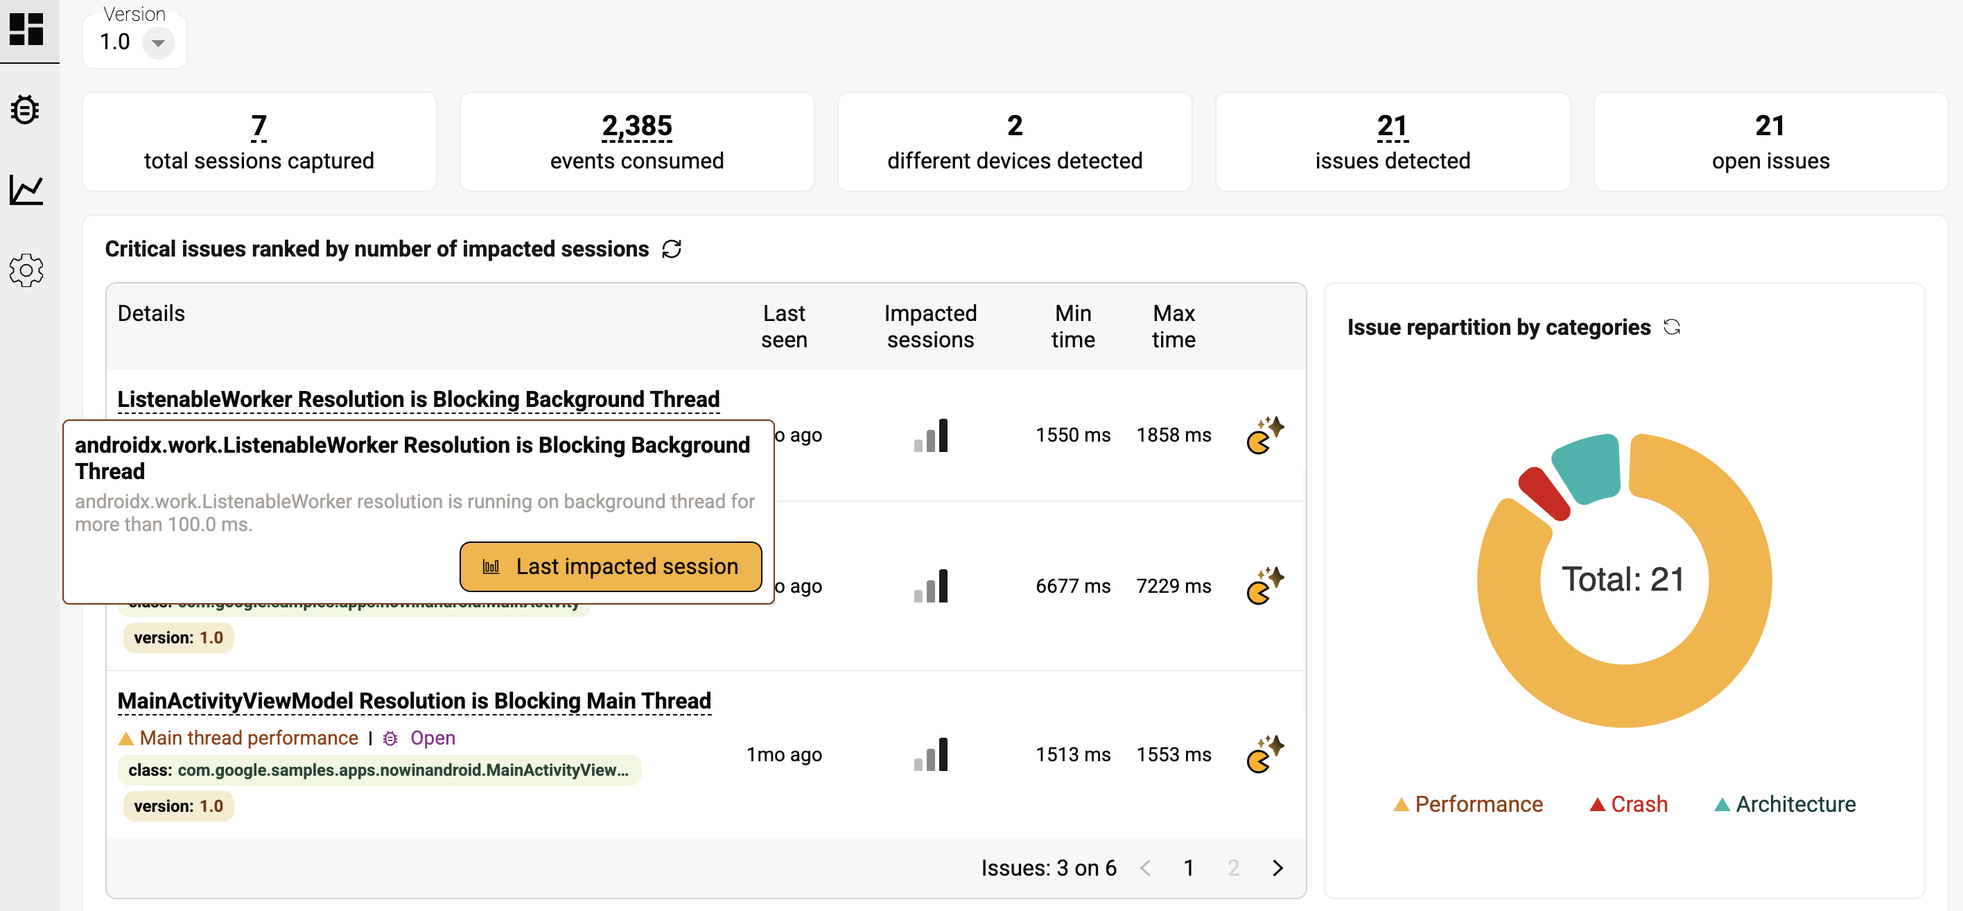Viewport: 1963px width, 911px height.
Task: Click AI sparkle icon for MainActivityViewModel issue
Action: coord(1264,754)
